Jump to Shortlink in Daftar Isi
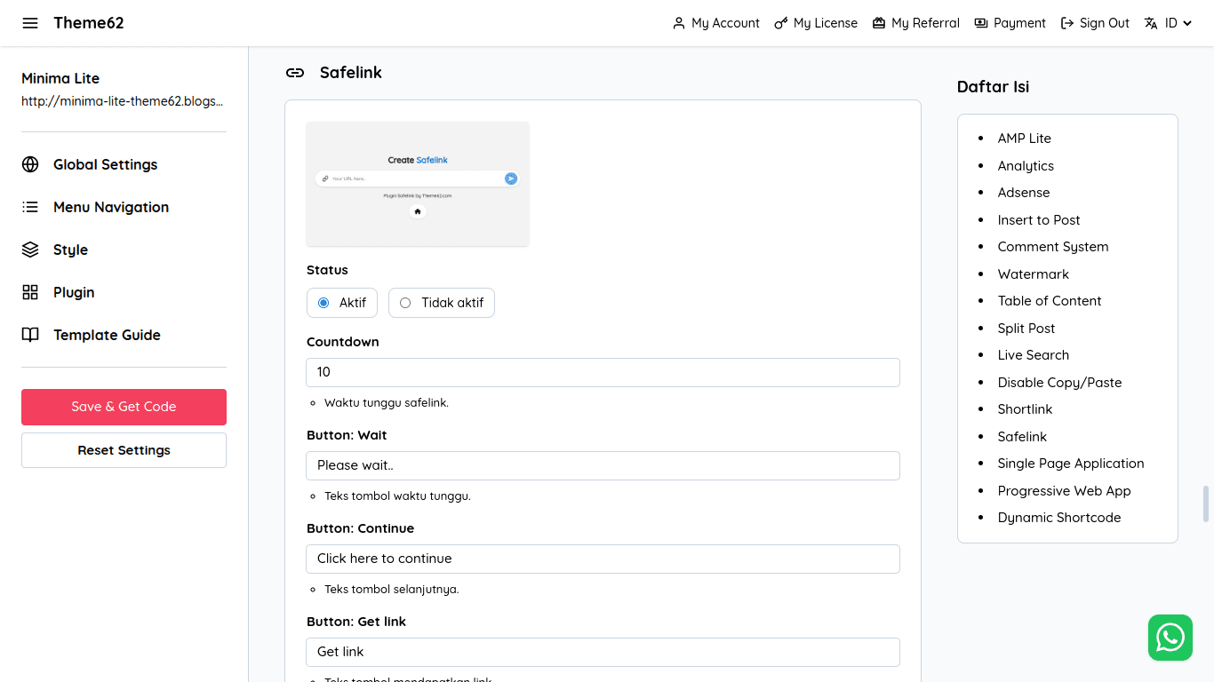This screenshot has width=1214, height=682. pyautogui.click(x=1025, y=409)
